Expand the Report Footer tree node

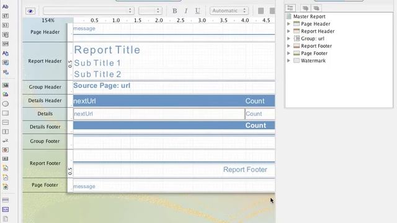288,46
